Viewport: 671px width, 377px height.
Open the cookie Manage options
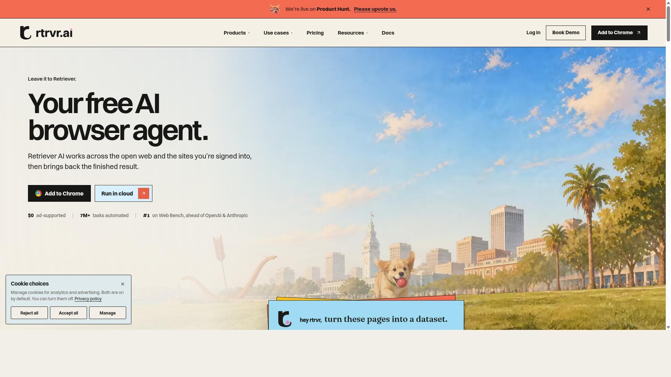pyautogui.click(x=108, y=313)
